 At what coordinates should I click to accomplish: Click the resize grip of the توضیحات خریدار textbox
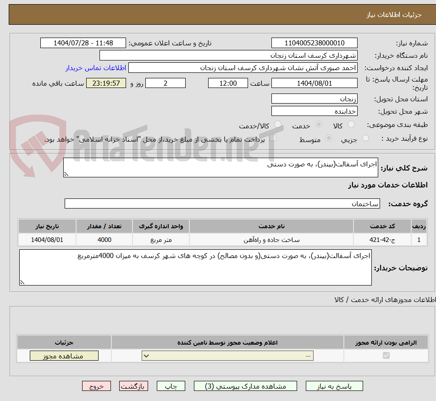pyautogui.click(x=22, y=283)
